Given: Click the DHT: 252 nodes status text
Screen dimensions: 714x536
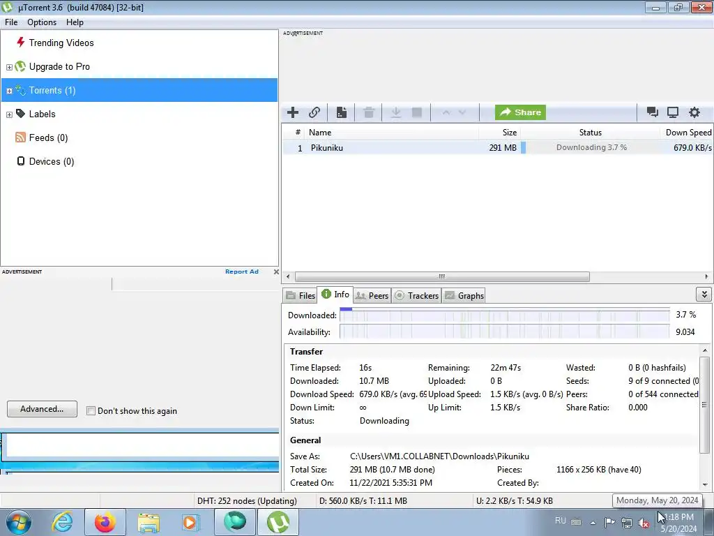Looking at the screenshot, I should point(247,500).
